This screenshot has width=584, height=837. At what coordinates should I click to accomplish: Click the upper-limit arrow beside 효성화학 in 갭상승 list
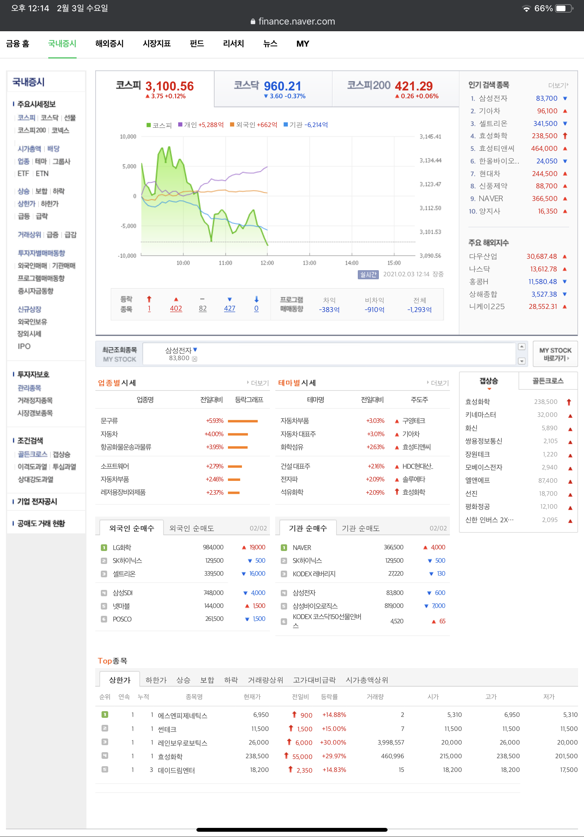point(569,402)
